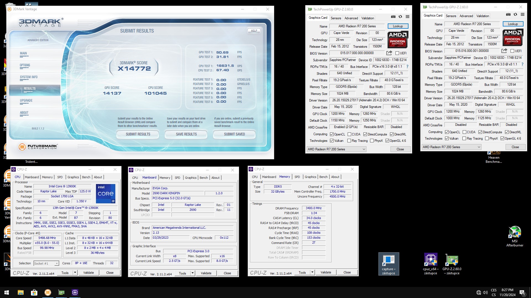The height and width of the screenshot is (298, 531).
Task: Toggle DirectCompute checkbox in left GPU-Z
Action: (x=365, y=134)
